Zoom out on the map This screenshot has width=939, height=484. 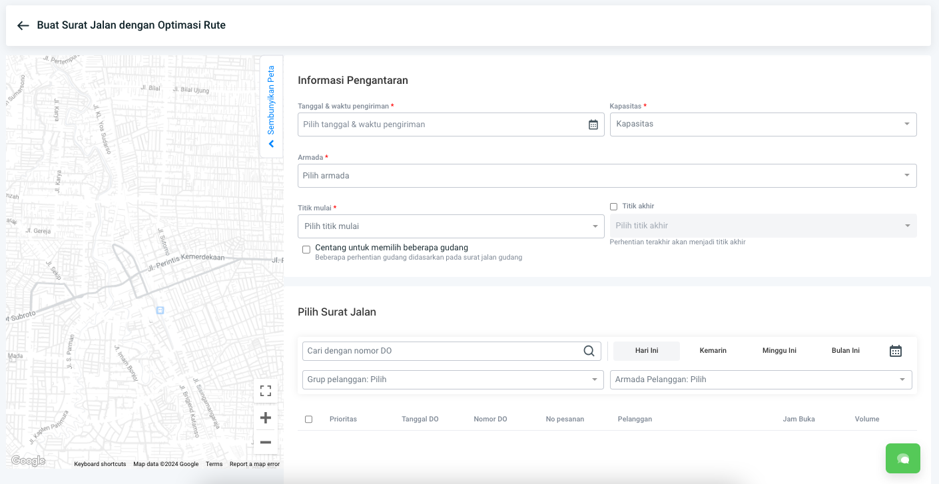(266, 442)
